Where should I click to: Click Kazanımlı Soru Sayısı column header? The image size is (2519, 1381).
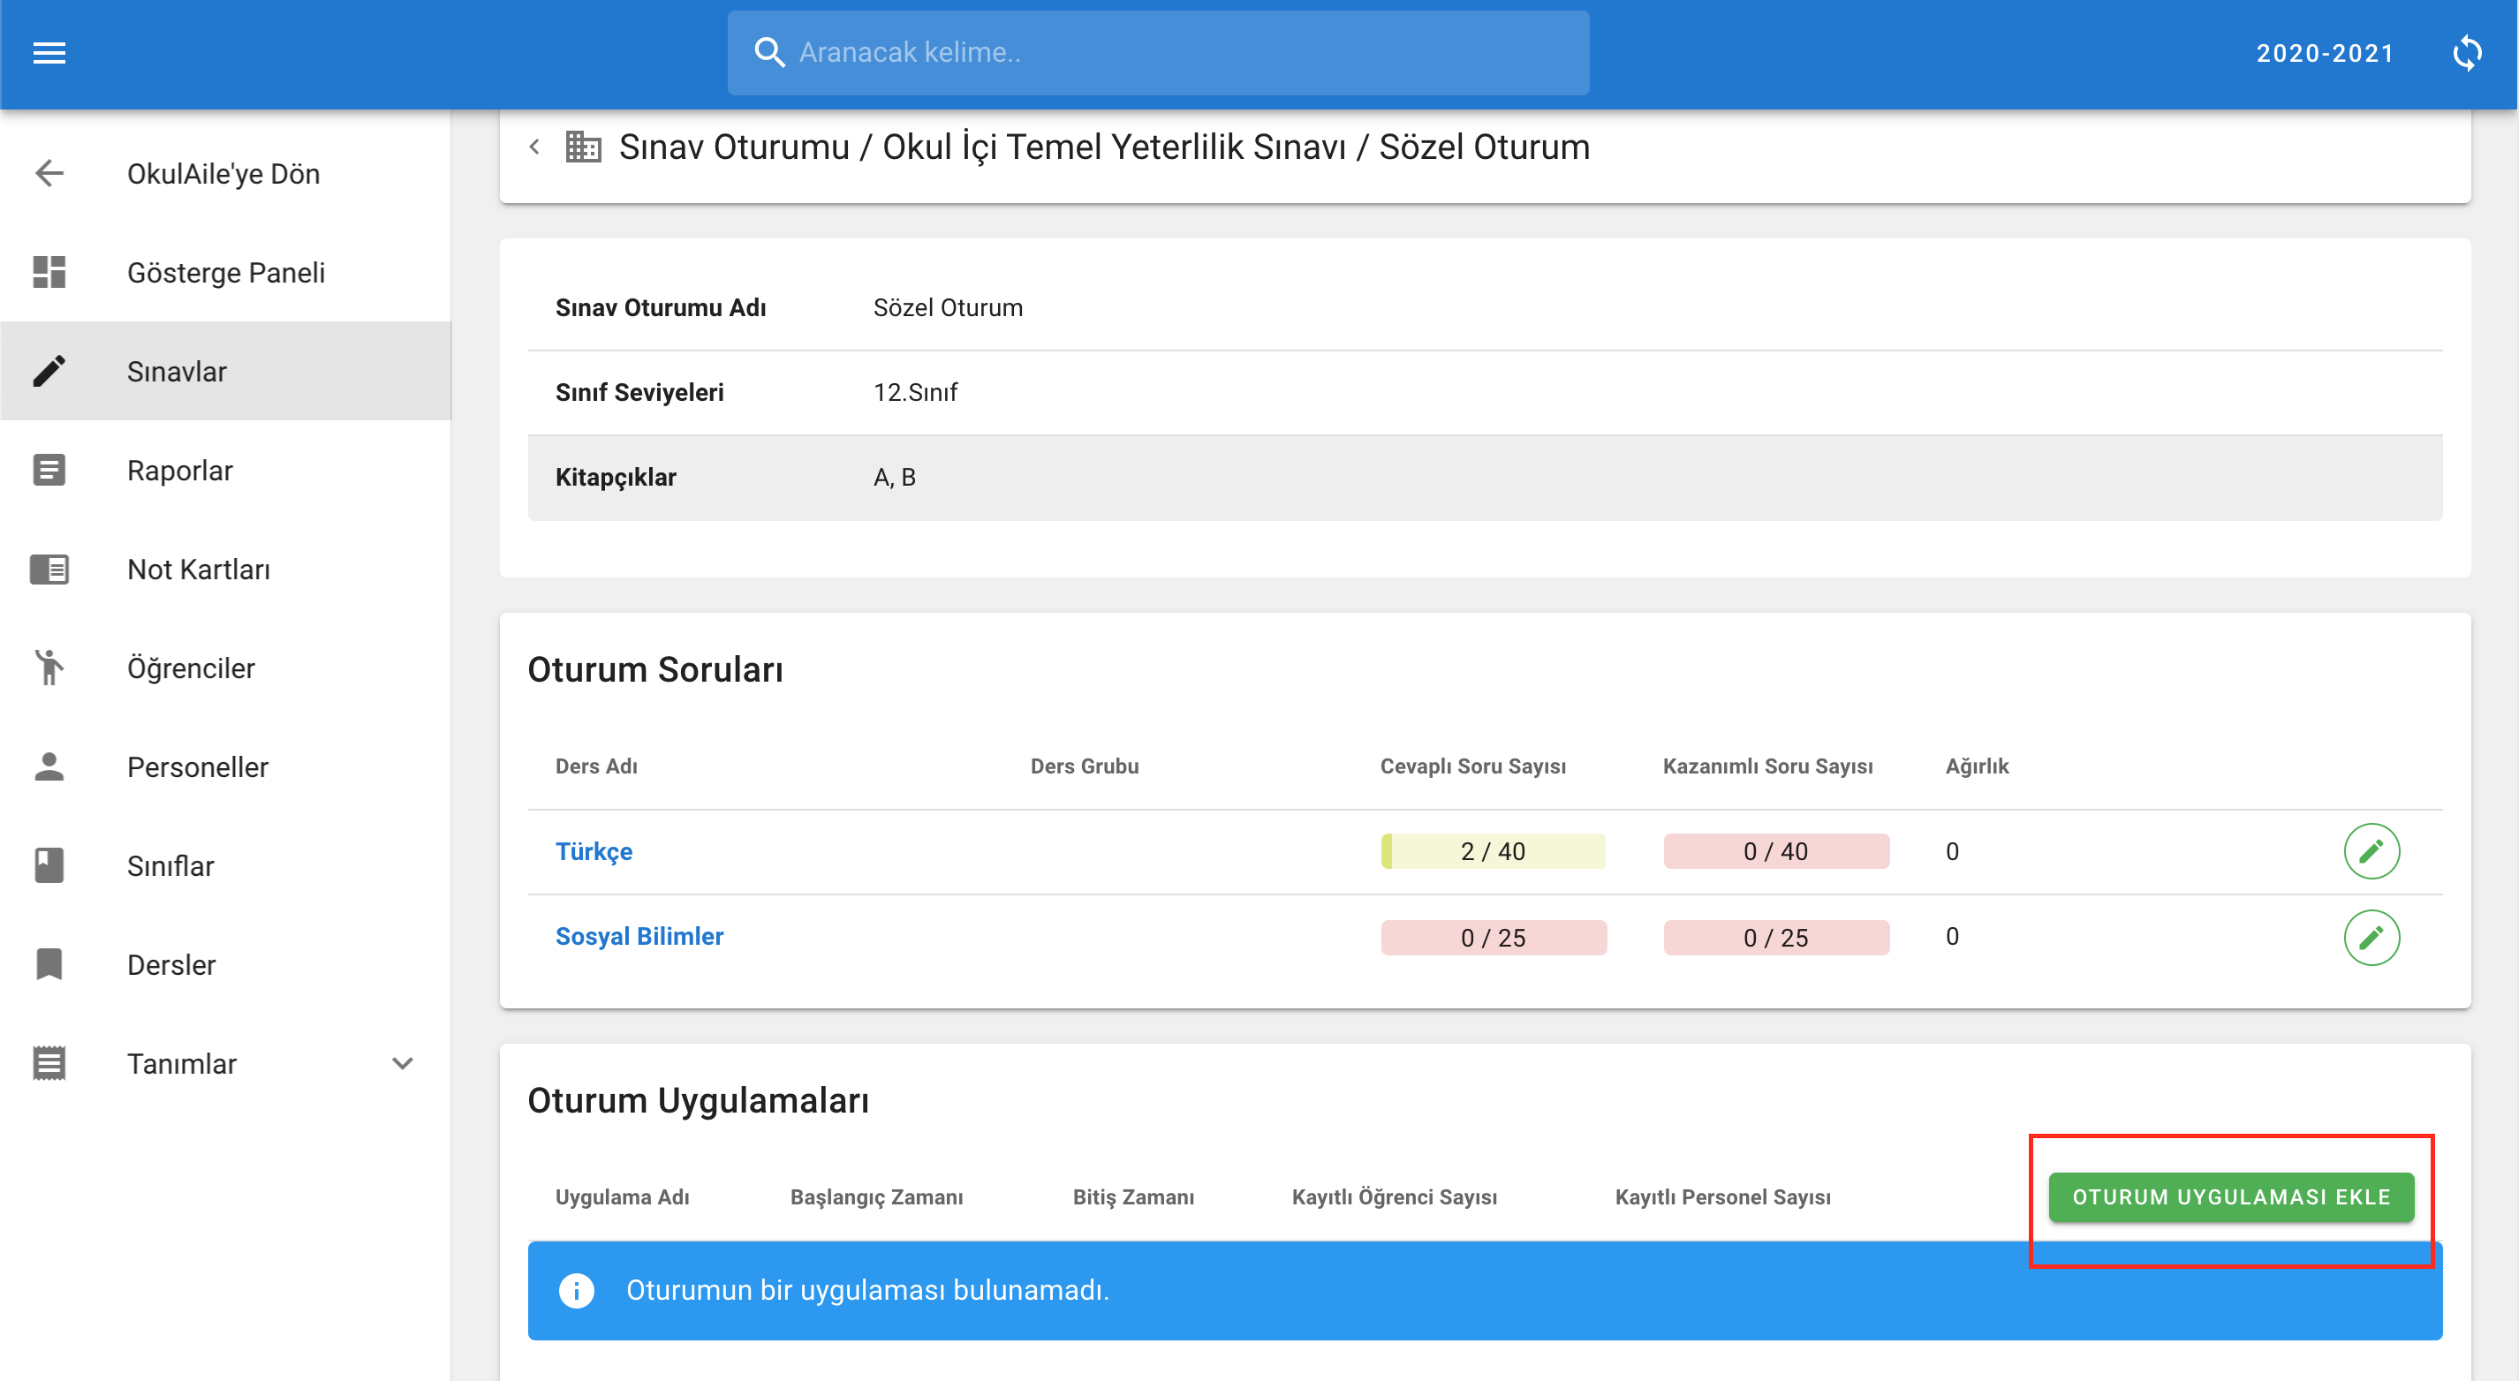point(1768,766)
